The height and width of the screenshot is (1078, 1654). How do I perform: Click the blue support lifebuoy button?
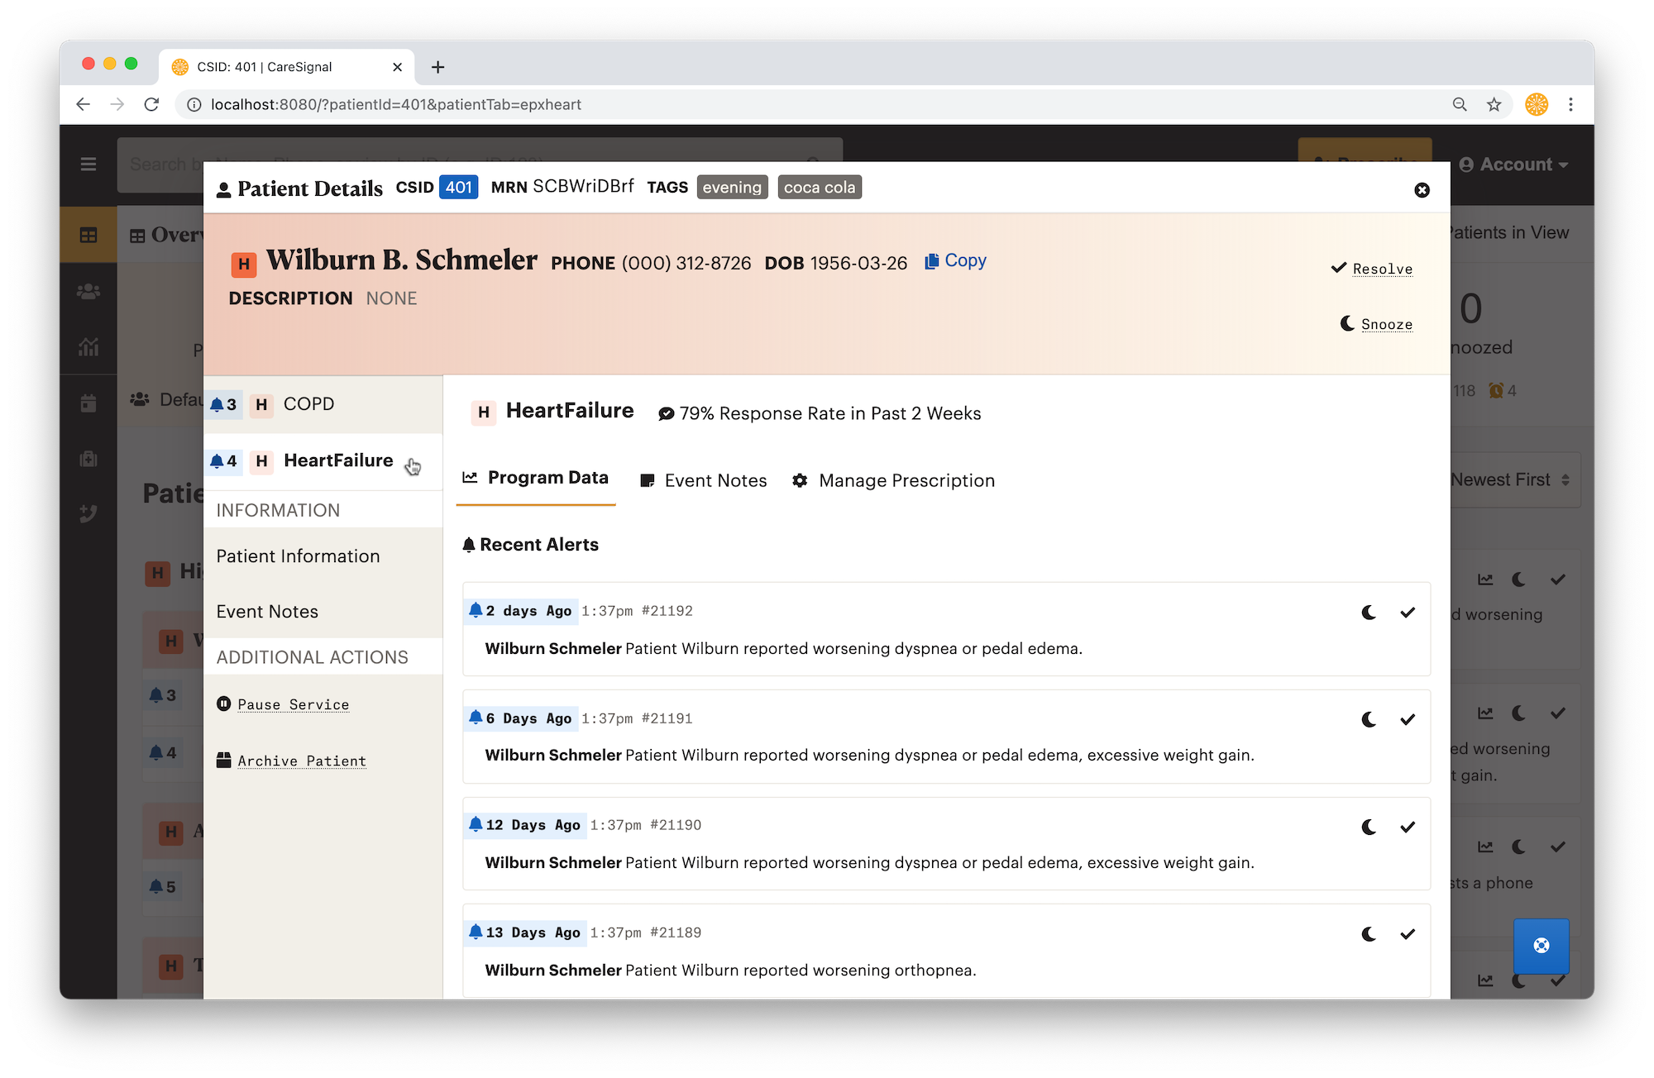click(x=1542, y=946)
